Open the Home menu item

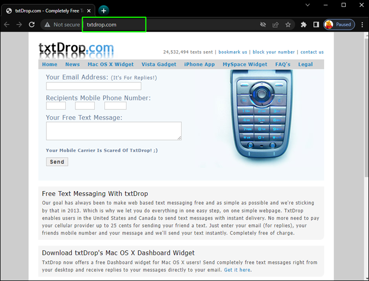(50, 64)
